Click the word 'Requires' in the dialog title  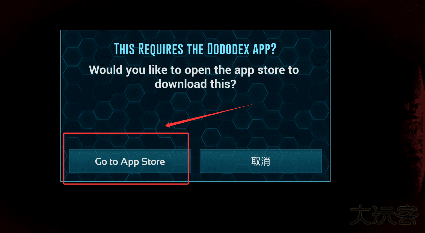pos(161,49)
